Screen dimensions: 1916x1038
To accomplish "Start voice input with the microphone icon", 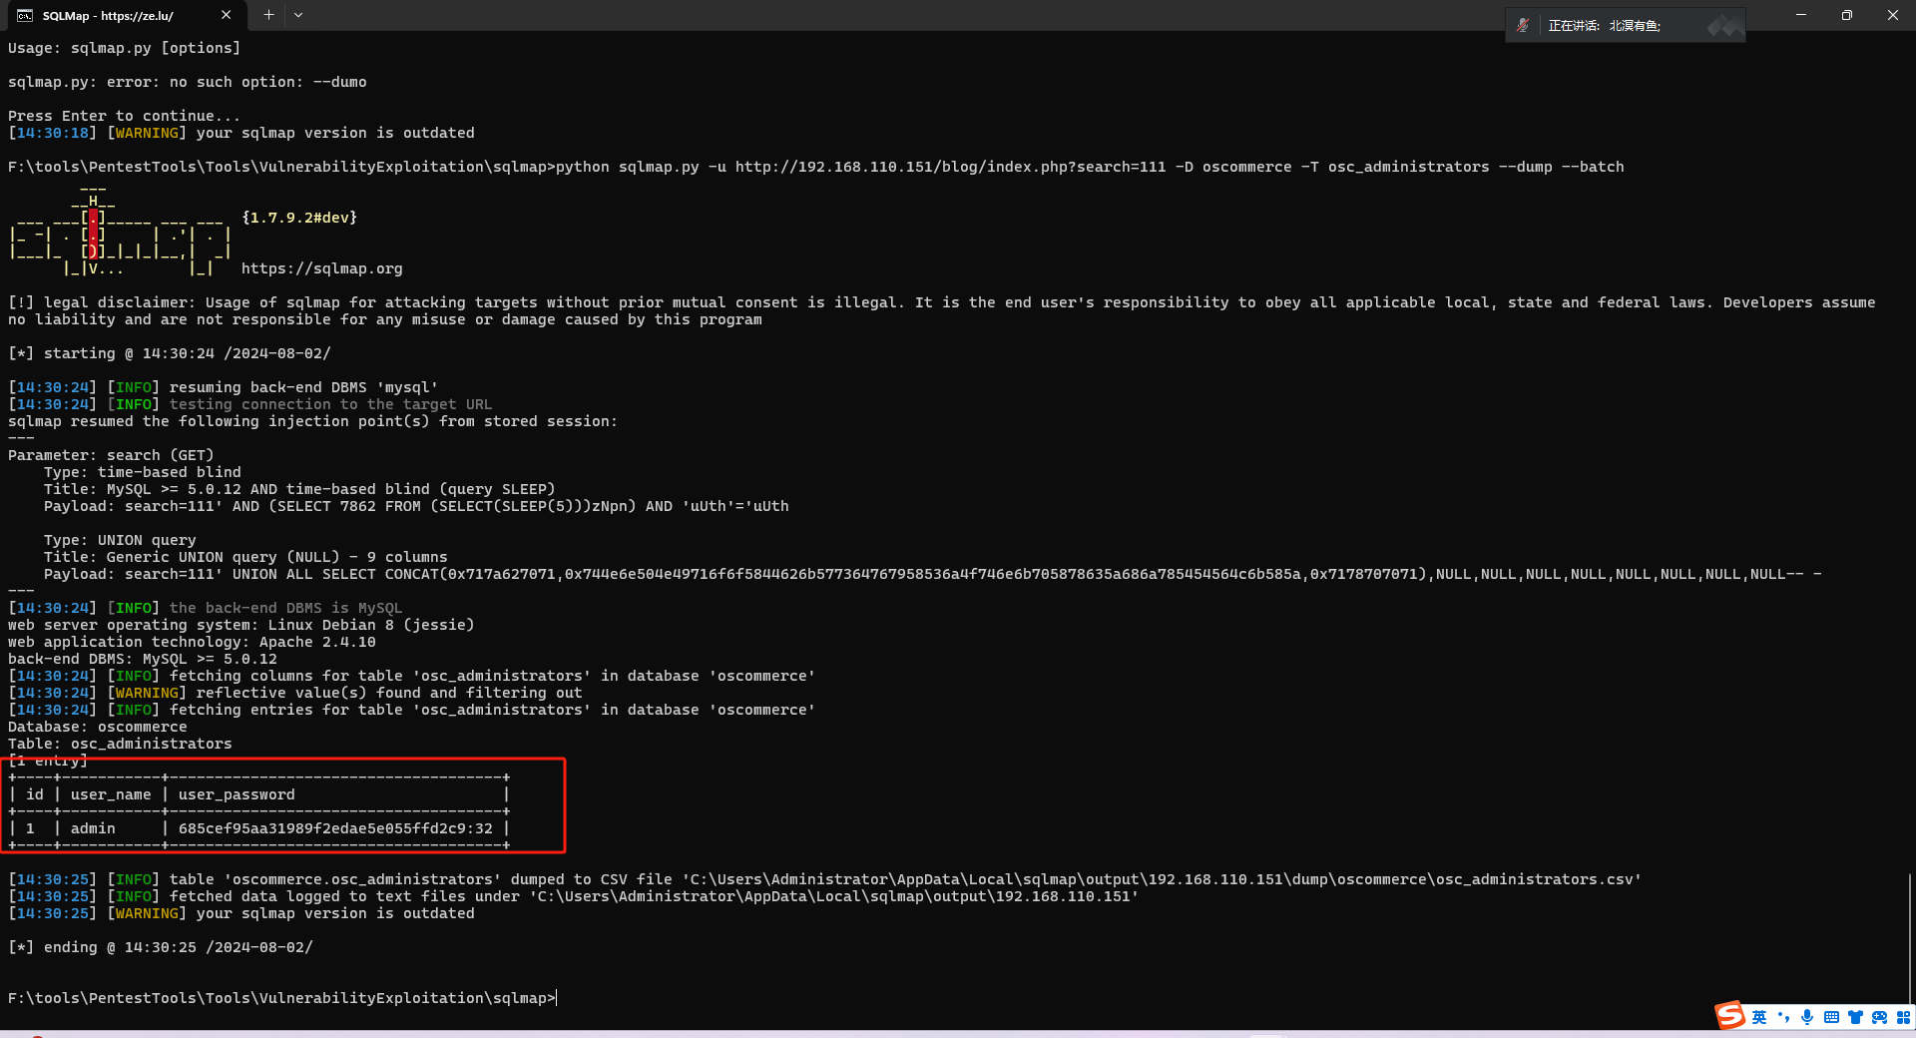I will point(1808,1018).
